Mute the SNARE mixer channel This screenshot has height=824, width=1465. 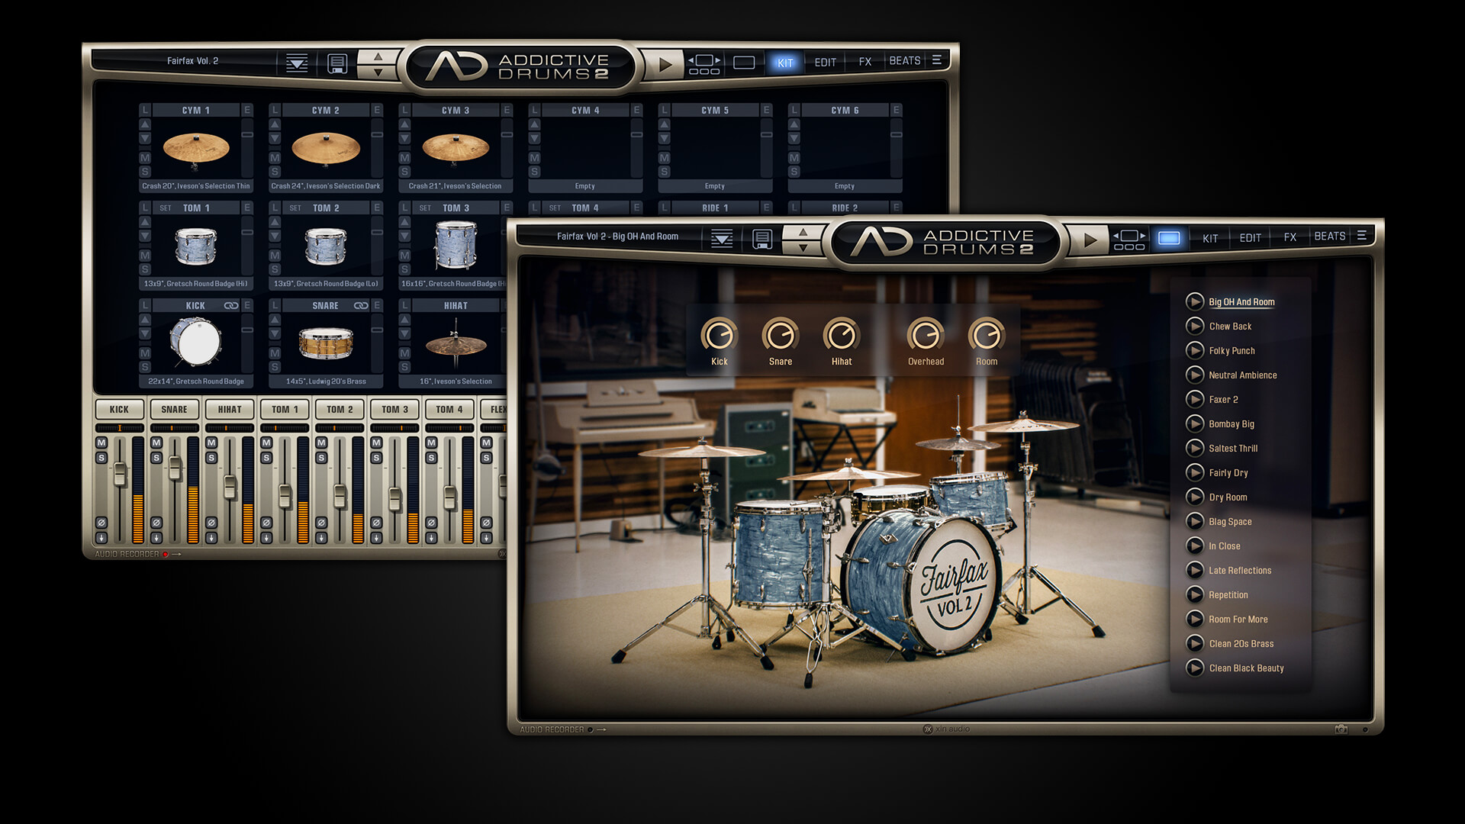(156, 443)
